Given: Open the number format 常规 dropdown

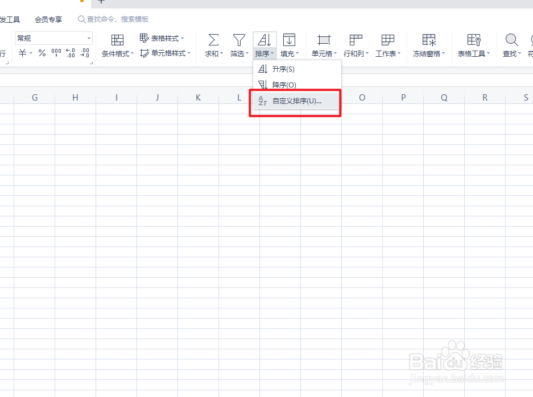Looking at the screenshot, I should point(89,39).
